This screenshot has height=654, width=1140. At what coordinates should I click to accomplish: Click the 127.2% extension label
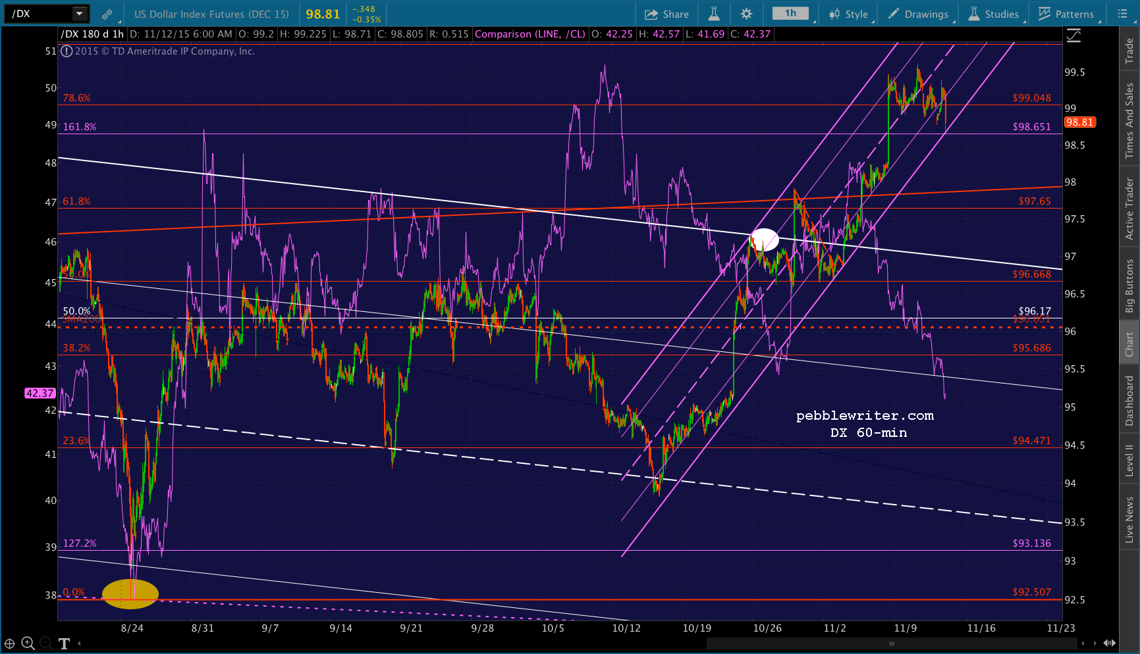coord(80,543)
